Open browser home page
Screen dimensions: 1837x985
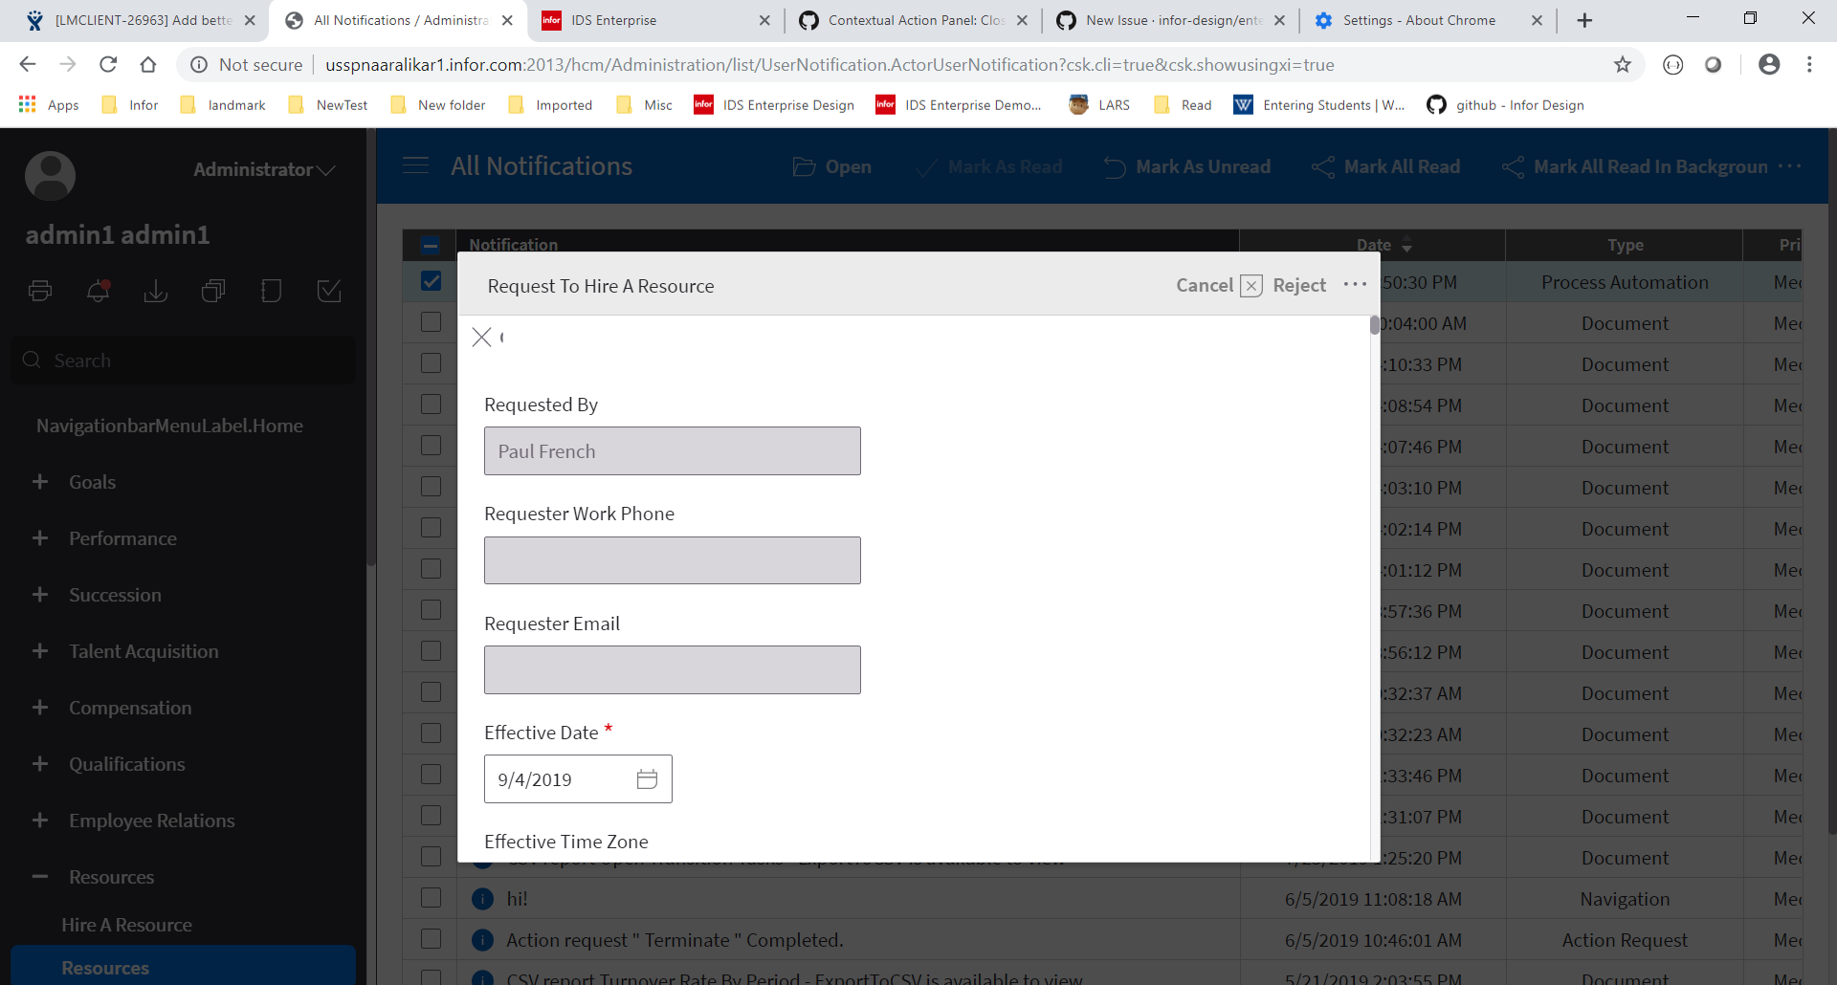[148, 64]
